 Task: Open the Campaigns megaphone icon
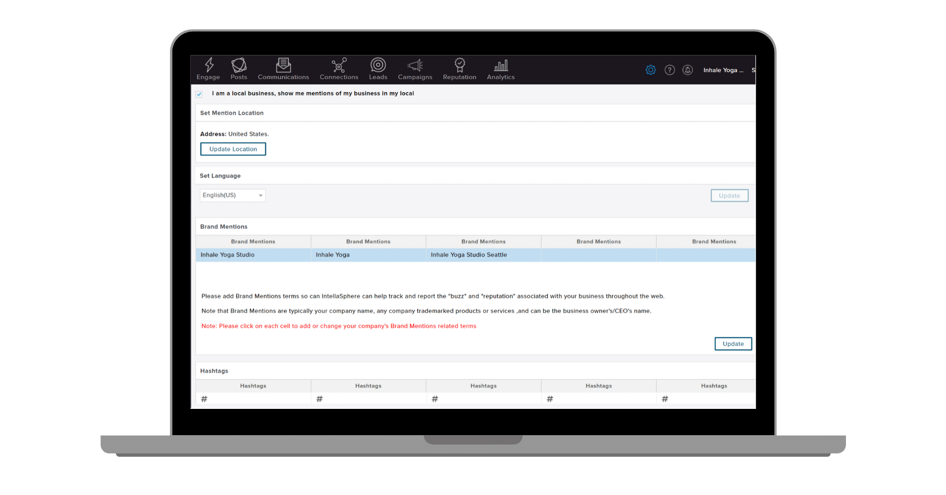(x=415, y=65)
